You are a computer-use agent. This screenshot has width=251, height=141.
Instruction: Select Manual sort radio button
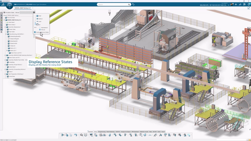point(40,30)
